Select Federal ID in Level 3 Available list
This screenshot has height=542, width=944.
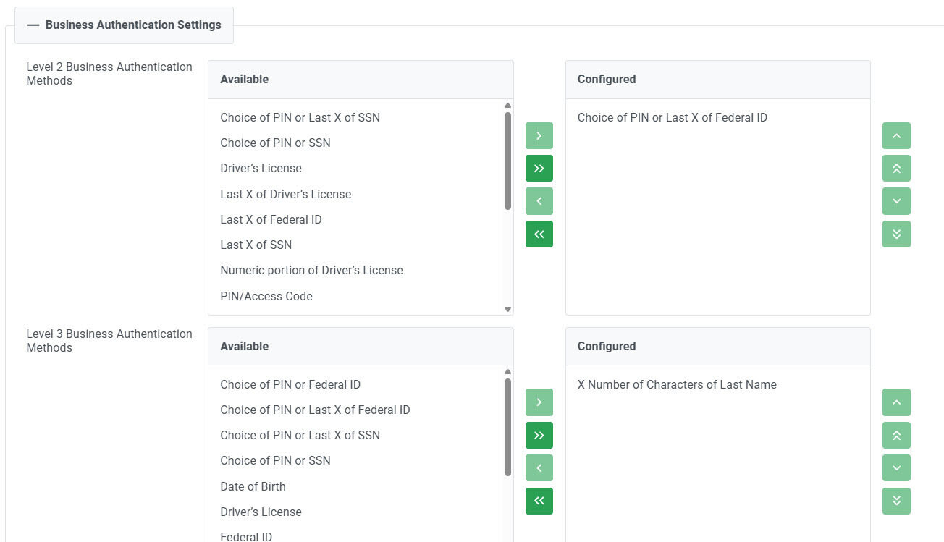pyautogui.click(x=355, y=535)
